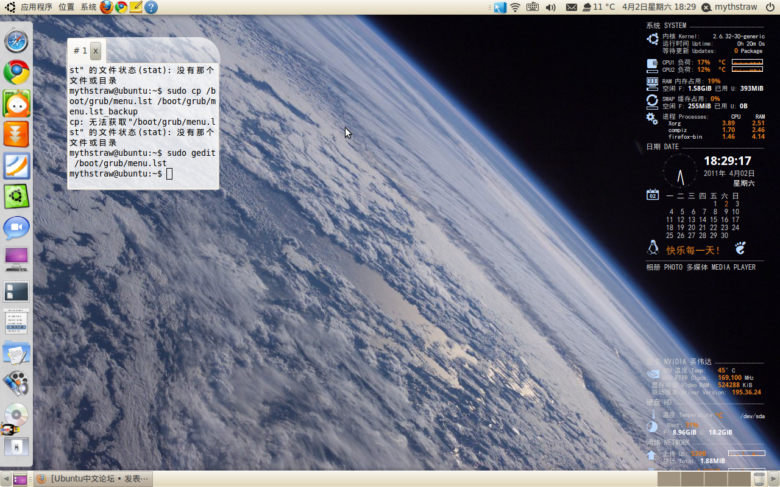Open the film reel media dock icon
The image size is (780, 487).
tap(15, 384)
